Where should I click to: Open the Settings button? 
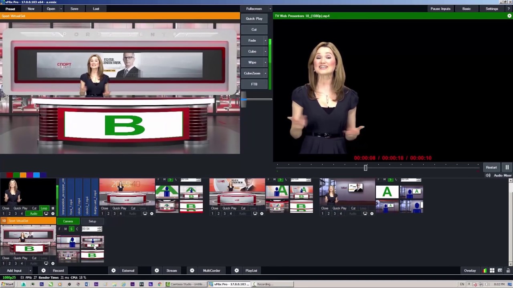tap(492, 9)
